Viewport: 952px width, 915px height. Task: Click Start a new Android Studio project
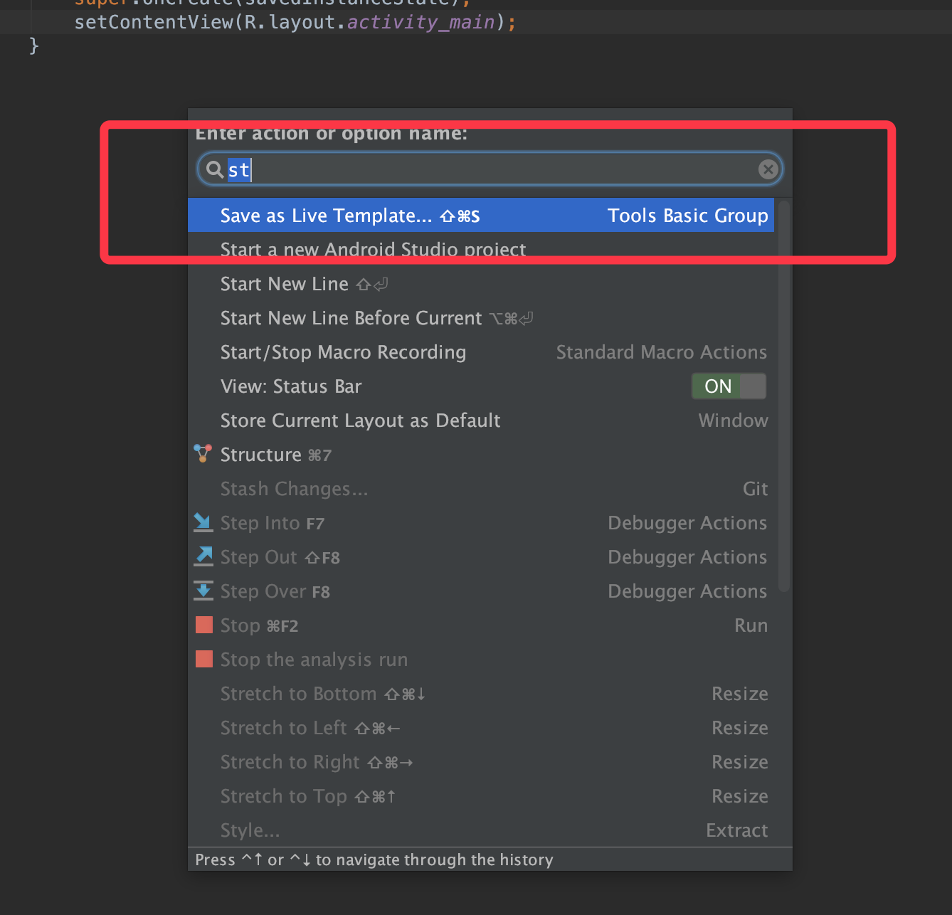[481, 250]
